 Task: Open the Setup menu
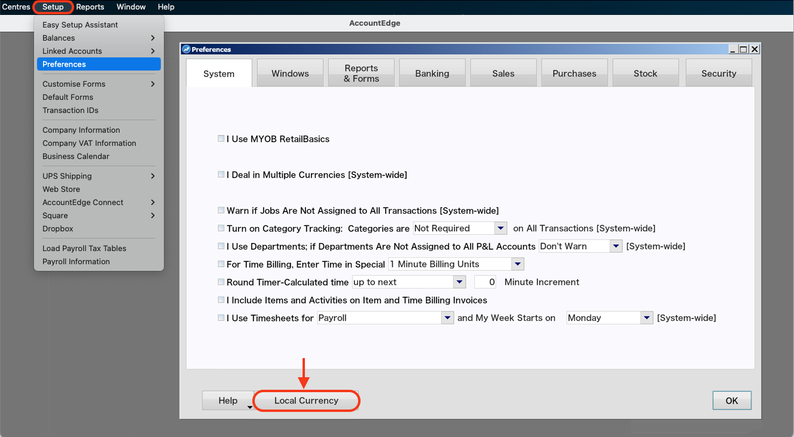pyautogui.click(x=53, y=7)
